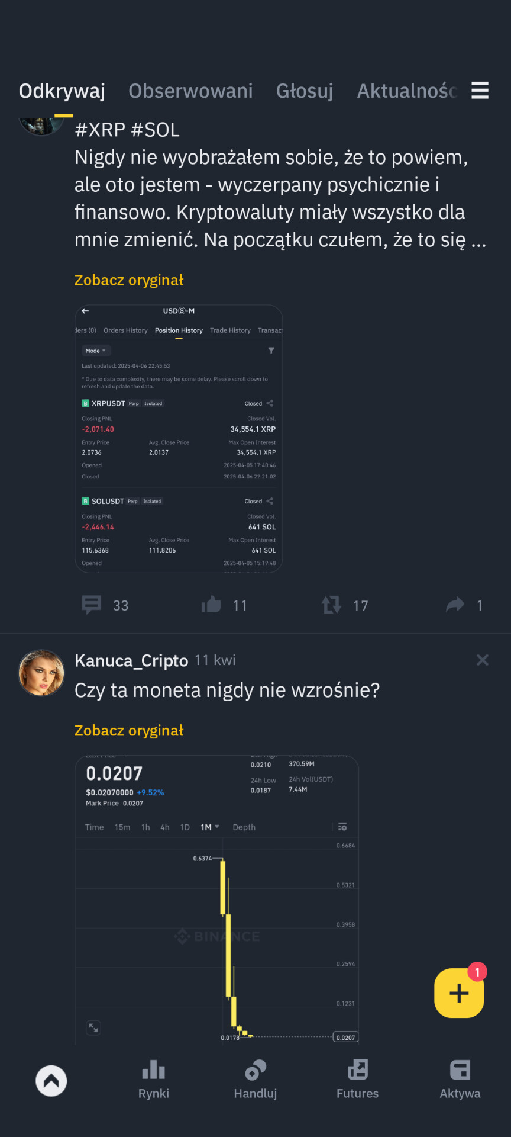The height and width of the screenshot is (1137, 511).
Task: Share the XRP SOL post
Action: pos(455,605)
